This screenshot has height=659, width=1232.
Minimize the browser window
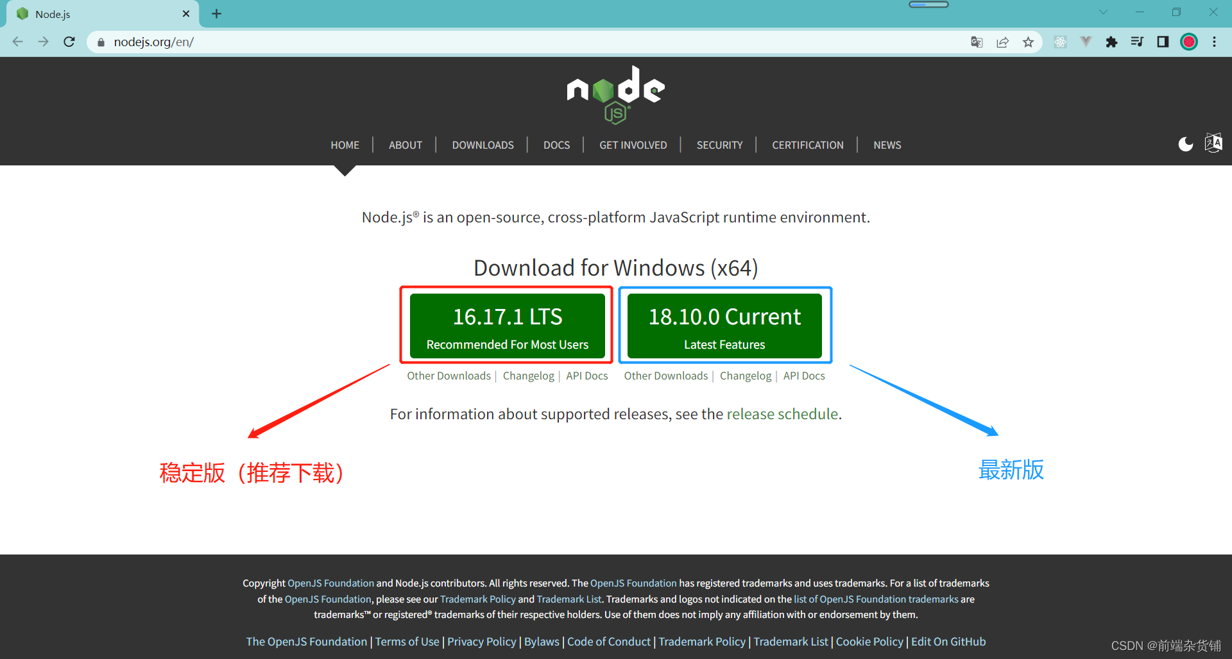(1140, 12)
